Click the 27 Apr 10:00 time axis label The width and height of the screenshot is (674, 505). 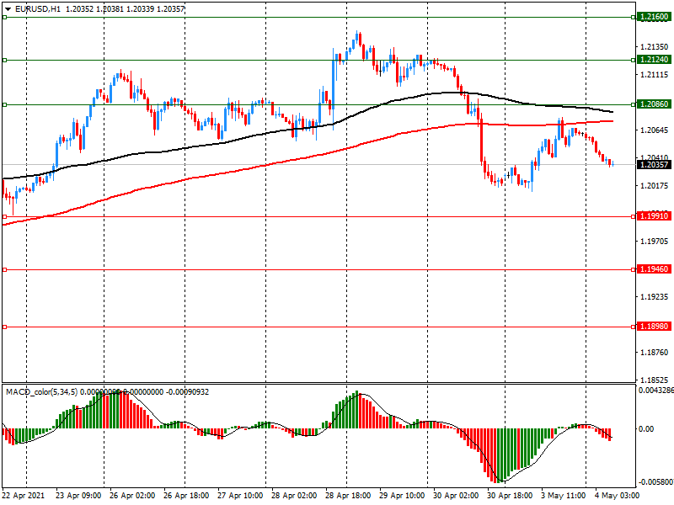240,496
